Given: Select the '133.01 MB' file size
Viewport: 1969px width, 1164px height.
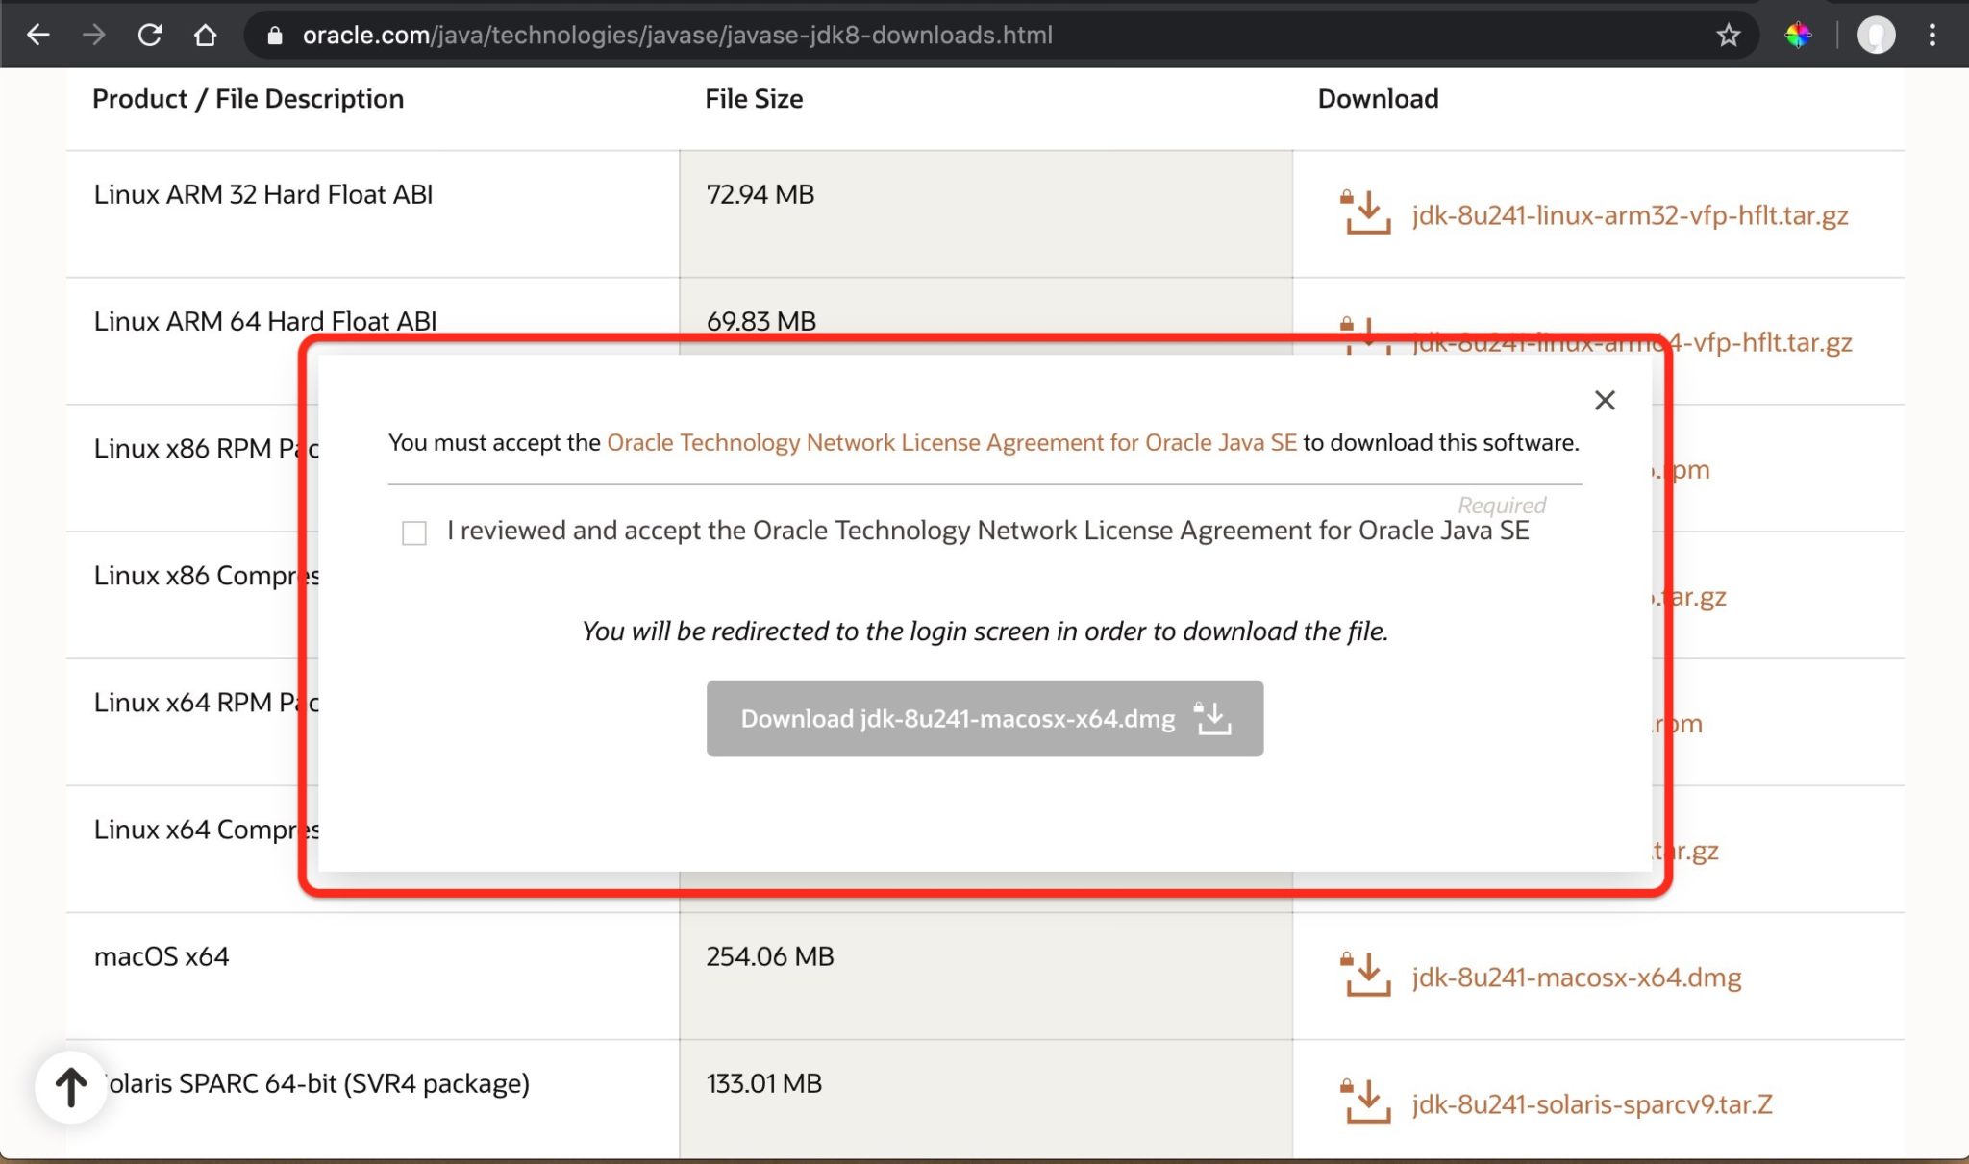Looking at the screenshot, I should pyautogui.click(x=764, y=1083).
